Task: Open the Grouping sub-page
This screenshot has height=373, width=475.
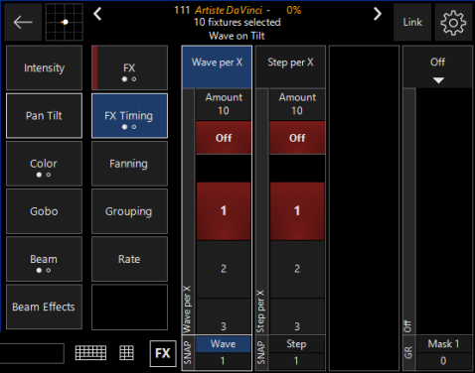Action: (129, 211)
